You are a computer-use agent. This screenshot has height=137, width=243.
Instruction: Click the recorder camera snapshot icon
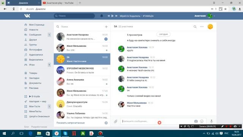tap(235, 126)
